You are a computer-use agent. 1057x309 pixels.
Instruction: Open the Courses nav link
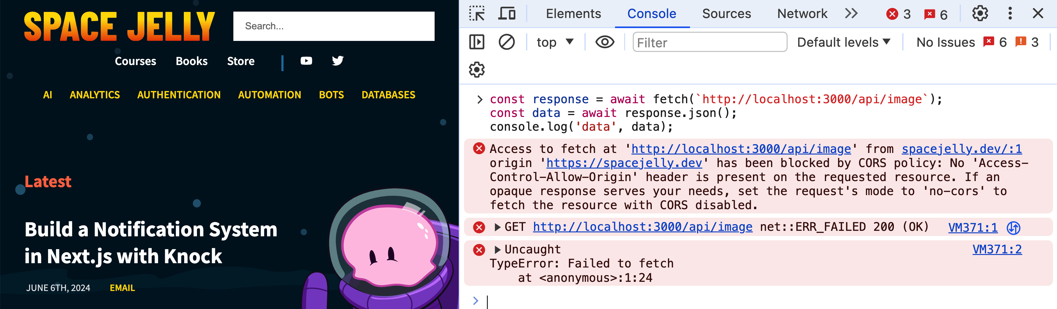135,61
